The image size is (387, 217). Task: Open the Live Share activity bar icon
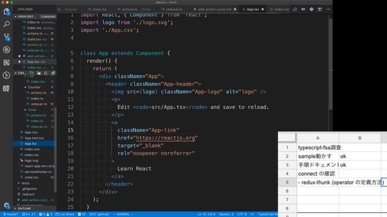[7, 88]
